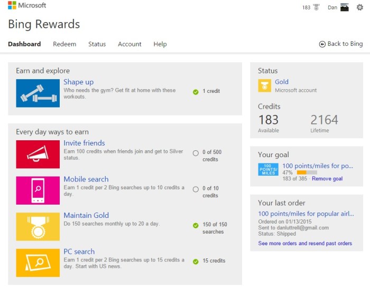Viewport: 370px width, 289px height.
Task: Open the Shape up dumbbell tile
Action: click(x=38, y=93)
